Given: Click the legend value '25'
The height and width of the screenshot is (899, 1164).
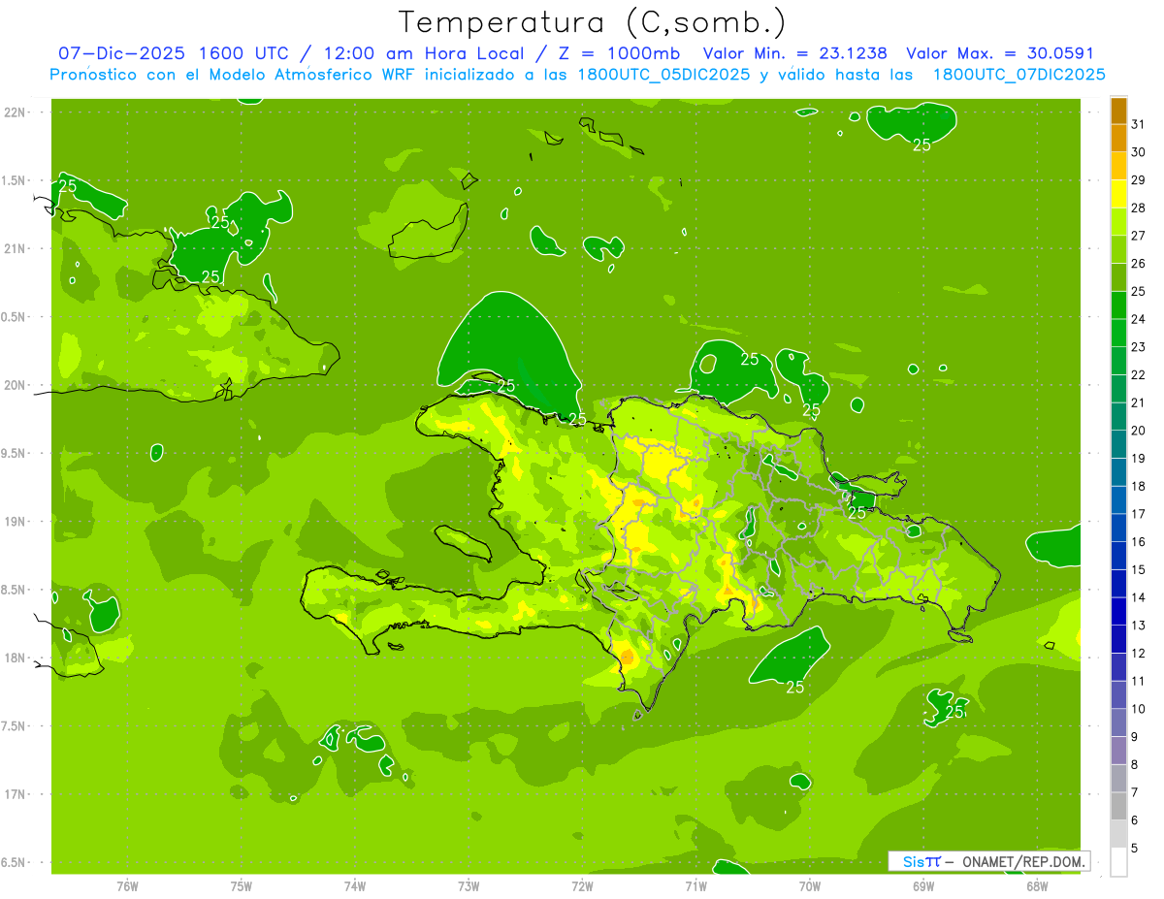Looking at the screenshot, I should point(1139,291).
